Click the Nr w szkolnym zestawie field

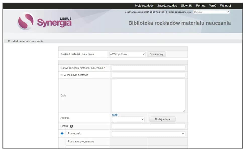tap(148, 75)
